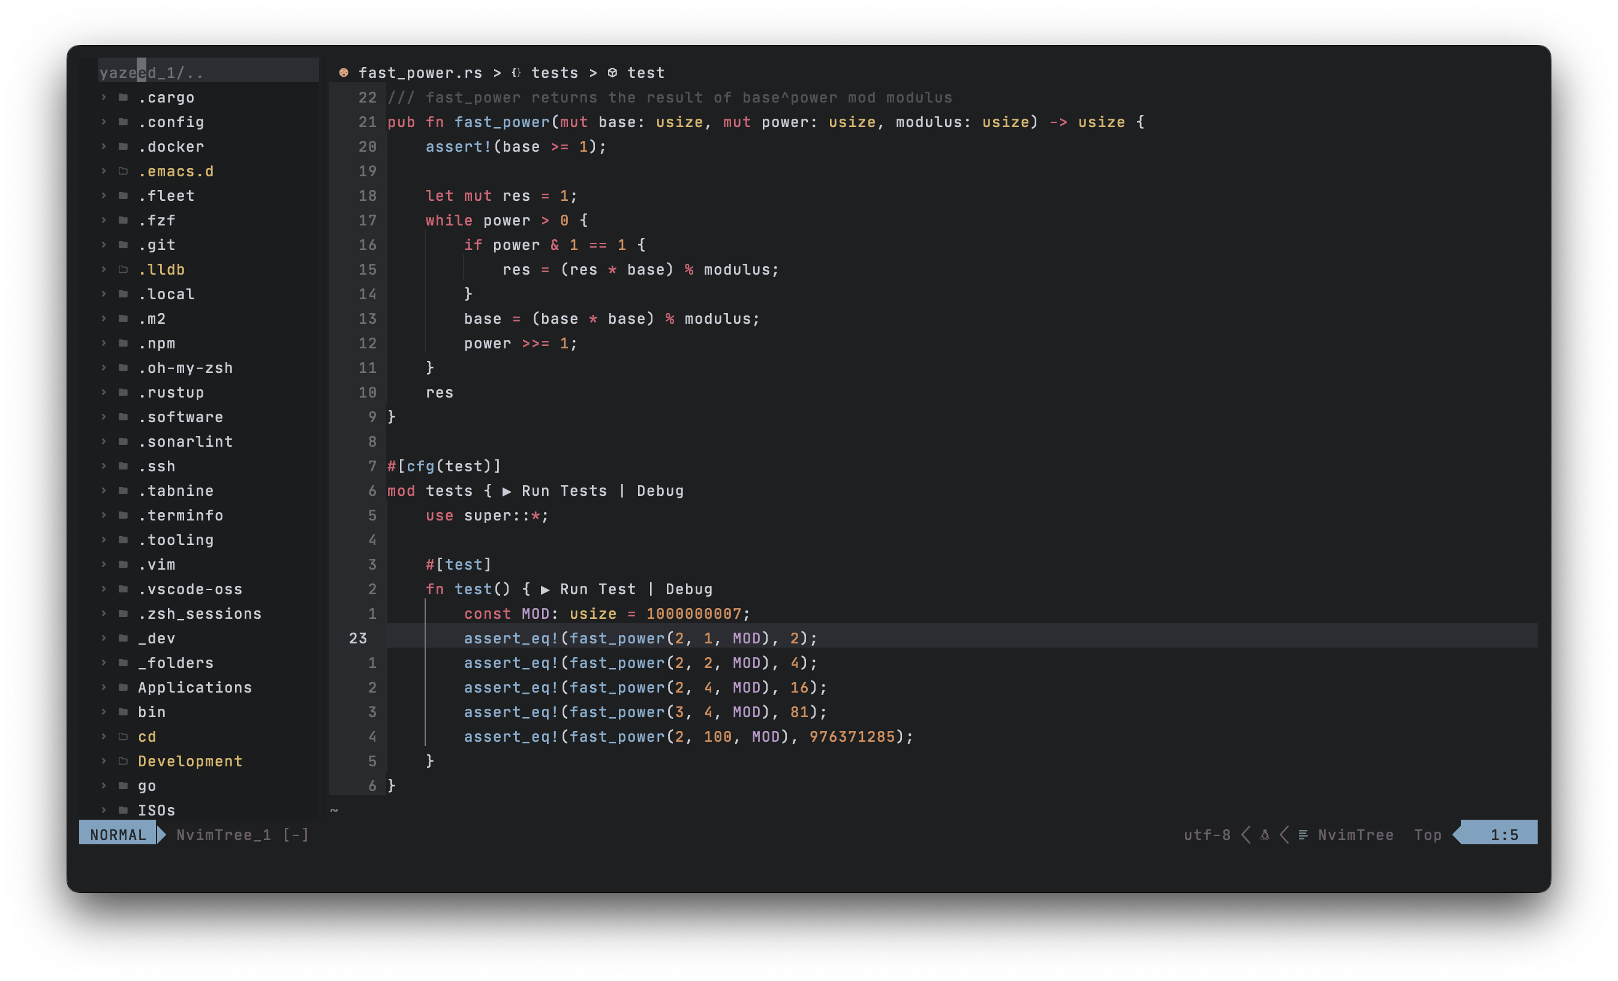Click line number 23 in gutter

tap(358, 638)
